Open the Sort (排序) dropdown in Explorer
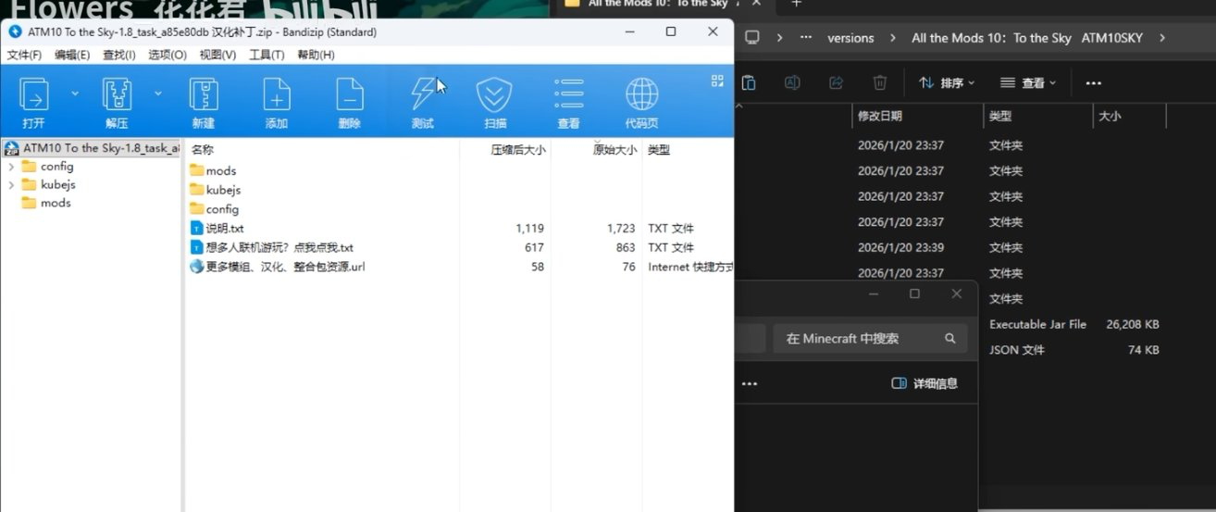Viewport: 1216px width, 512px height. (947, 83)
